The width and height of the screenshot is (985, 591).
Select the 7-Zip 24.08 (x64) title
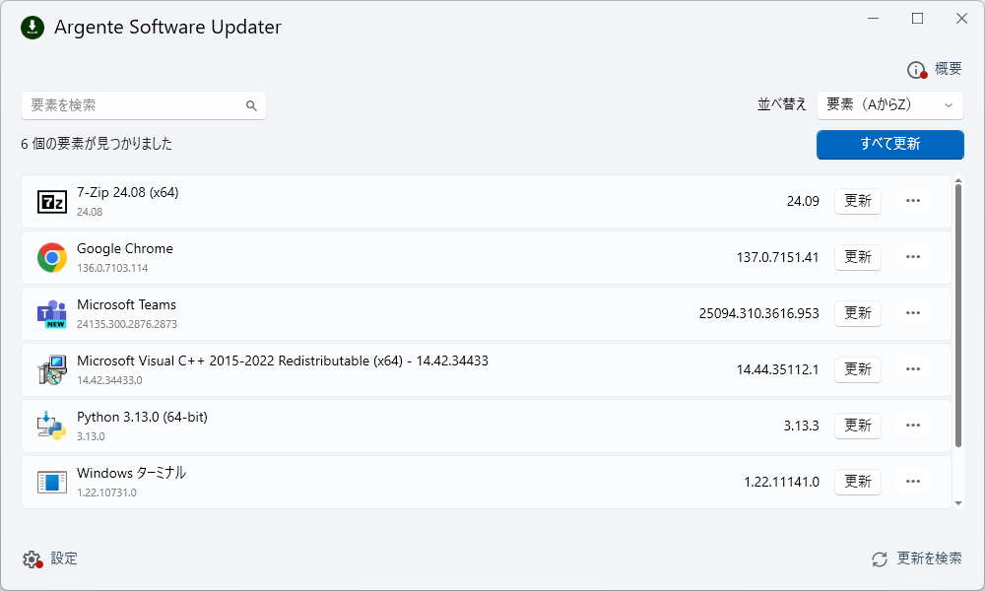[127, 193]
